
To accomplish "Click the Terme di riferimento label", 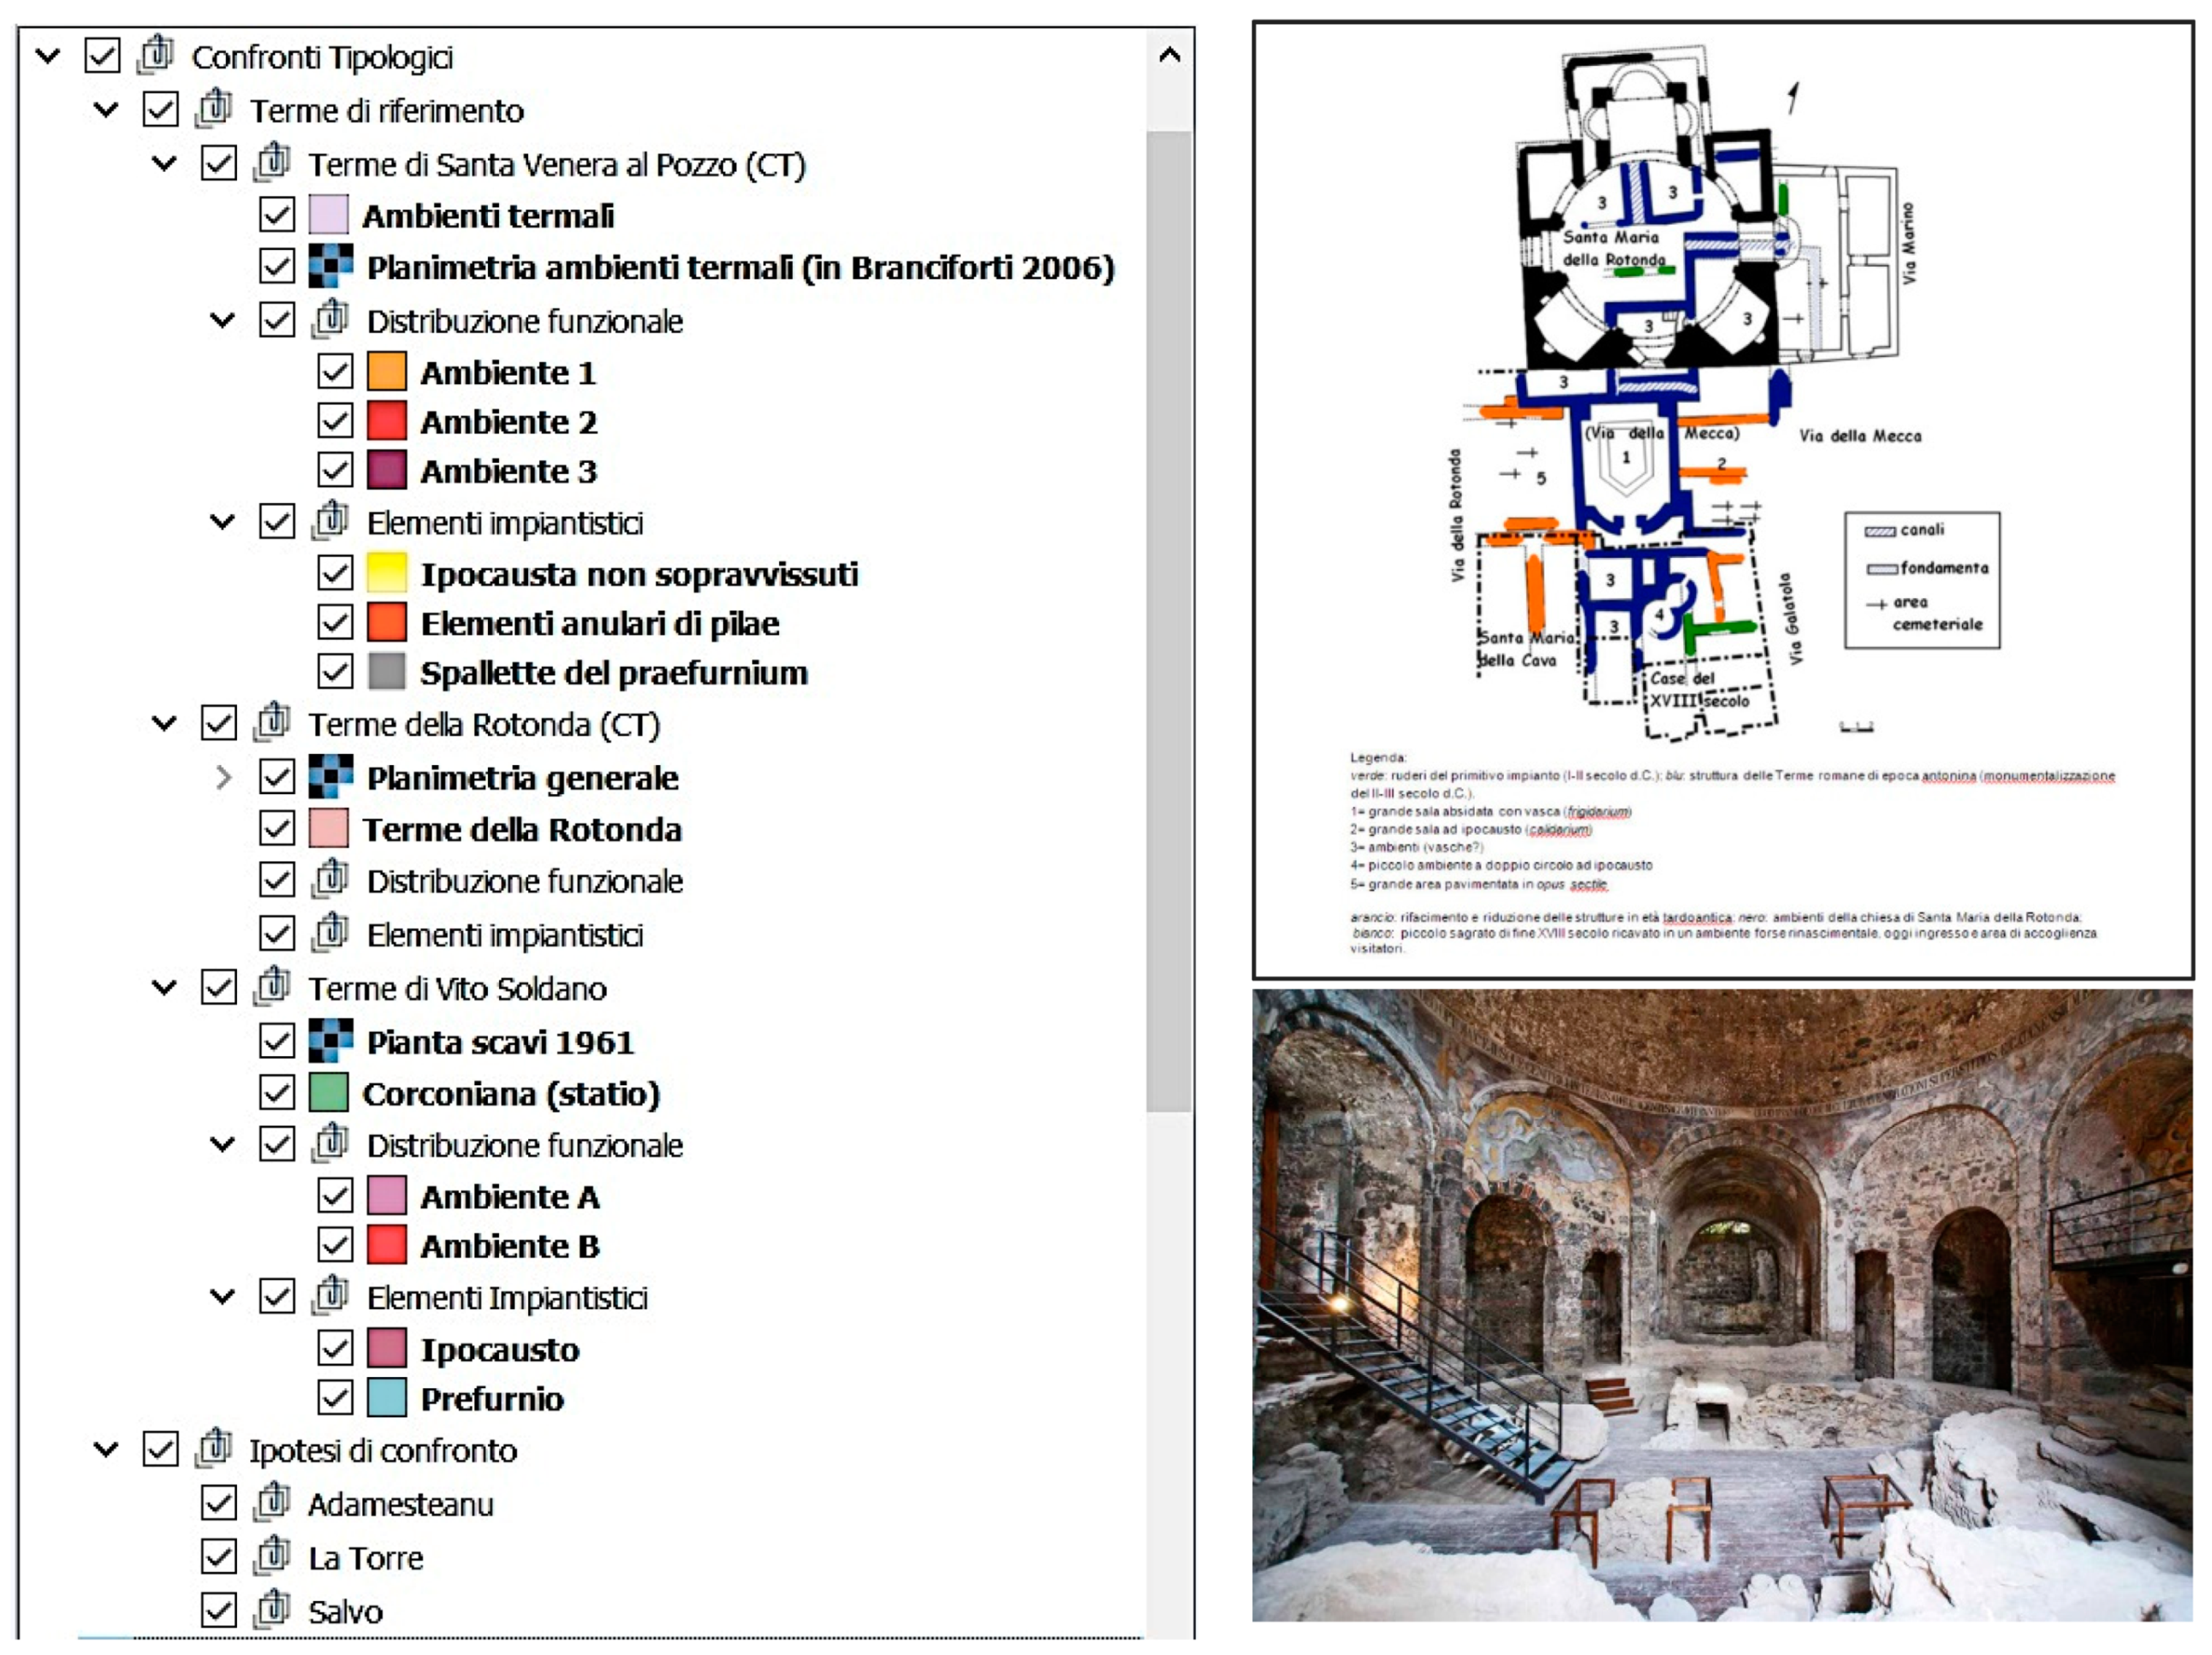I will click(386, 110).
